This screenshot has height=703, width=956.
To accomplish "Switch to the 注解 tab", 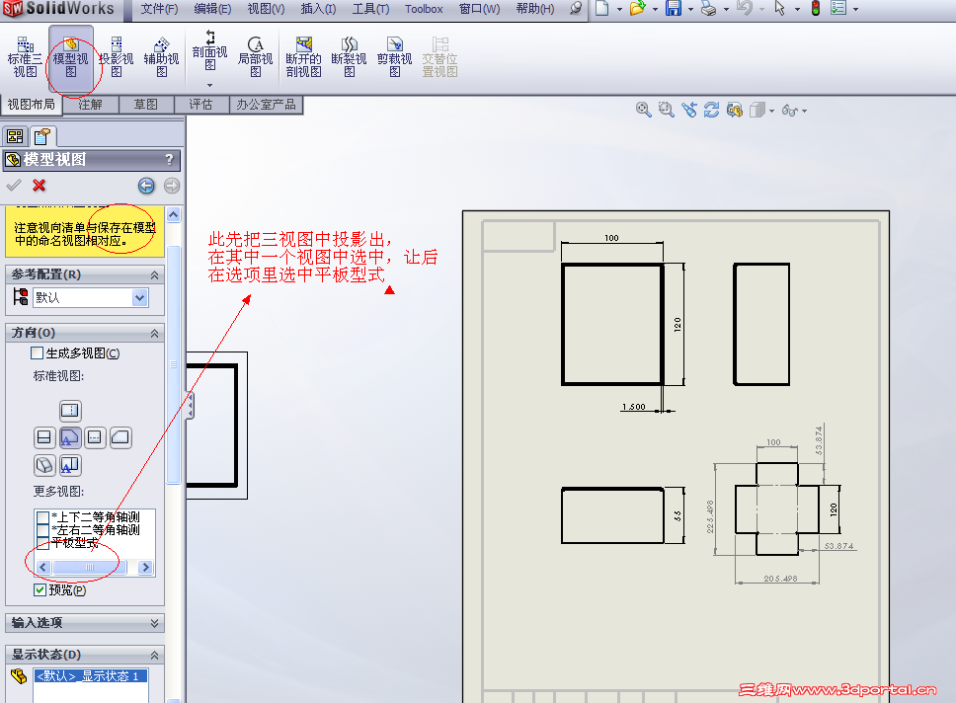I will pos(90,105).
